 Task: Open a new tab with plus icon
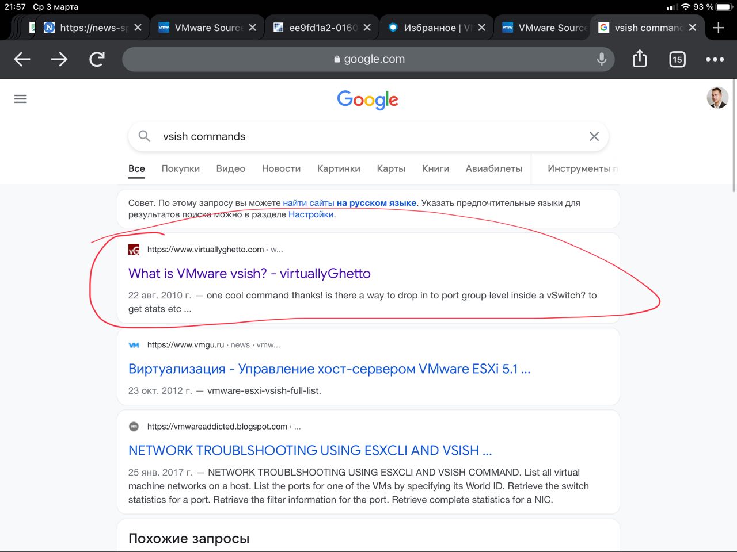(x=718, y=28)
